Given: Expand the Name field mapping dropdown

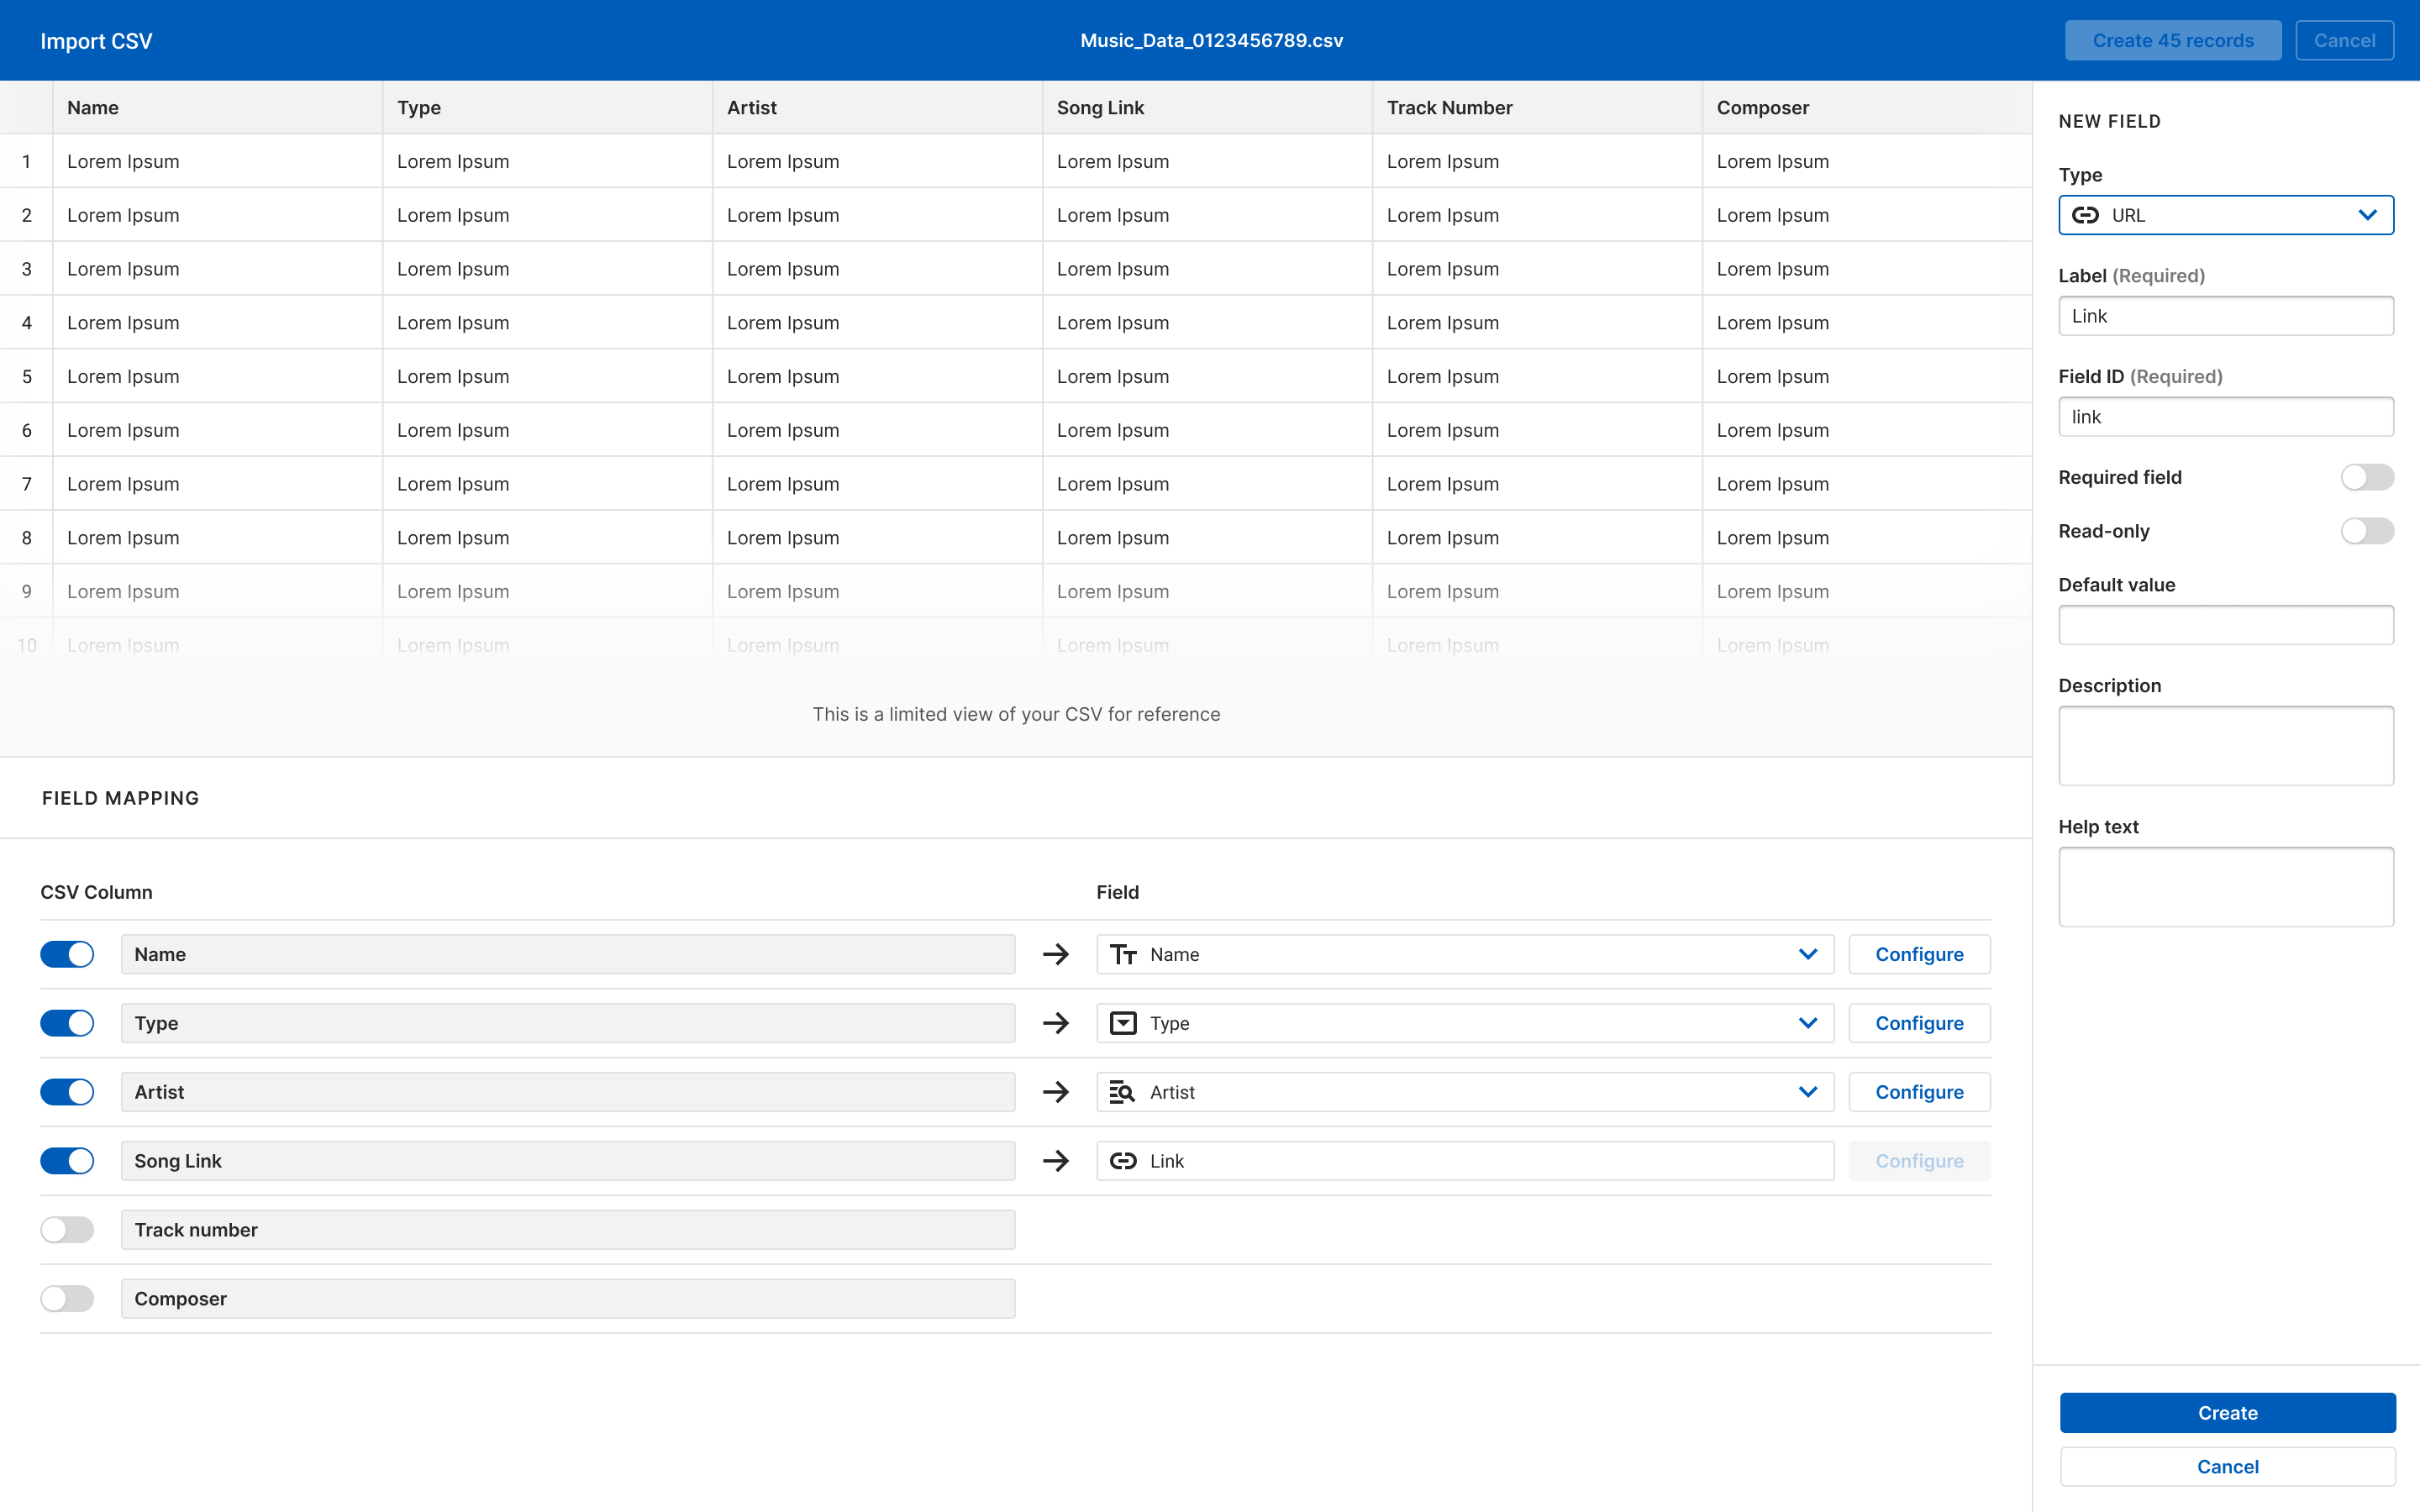Looking at the screenshot, I should click(1807, 954).
